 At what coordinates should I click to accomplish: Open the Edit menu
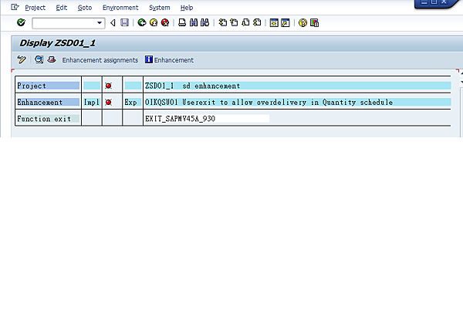[x=62, y=8]
